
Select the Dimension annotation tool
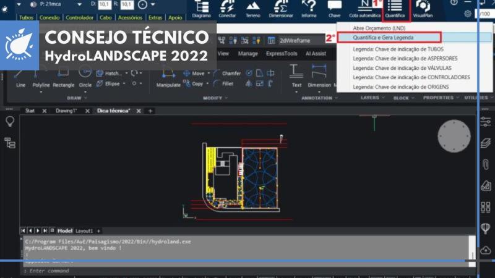click(x=319, y=76)
